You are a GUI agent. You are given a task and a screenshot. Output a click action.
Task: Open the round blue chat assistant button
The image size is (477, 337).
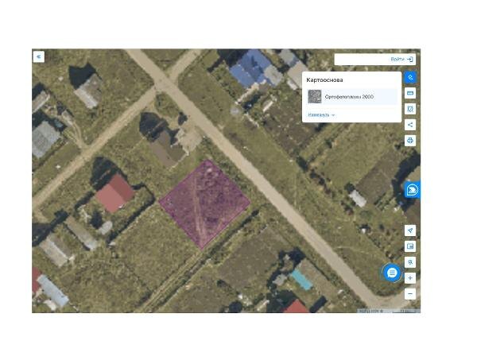coord(392,273)
